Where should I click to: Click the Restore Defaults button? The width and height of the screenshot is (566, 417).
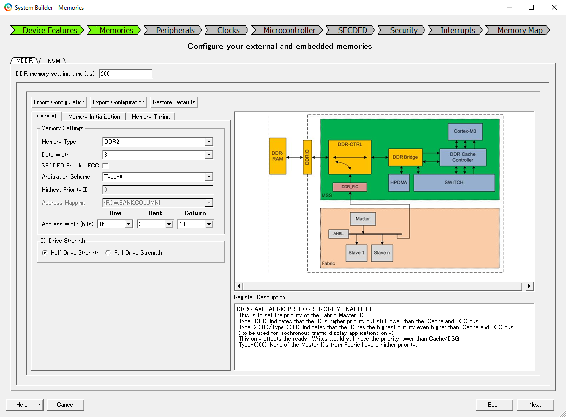(173, 102)
